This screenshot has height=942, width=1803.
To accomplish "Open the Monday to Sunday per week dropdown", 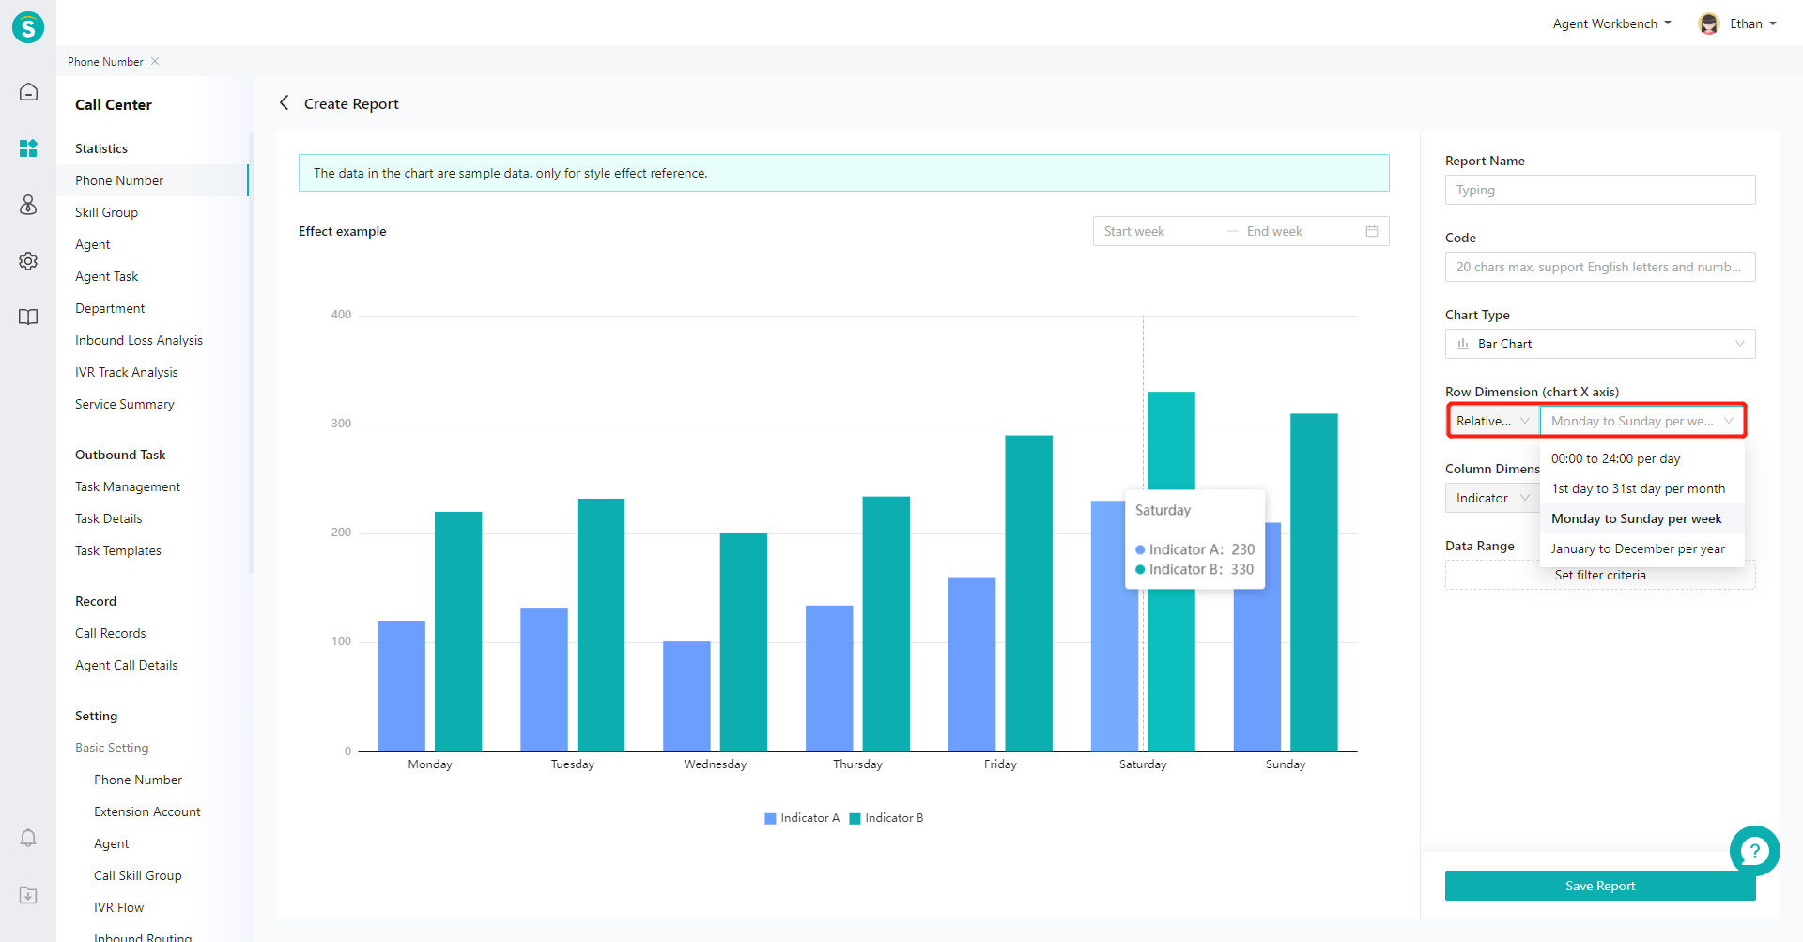I will pos(1641,421).
